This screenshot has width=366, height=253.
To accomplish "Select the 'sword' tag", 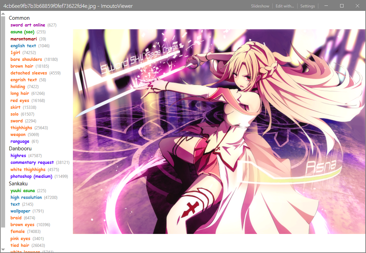I will 17,121.
